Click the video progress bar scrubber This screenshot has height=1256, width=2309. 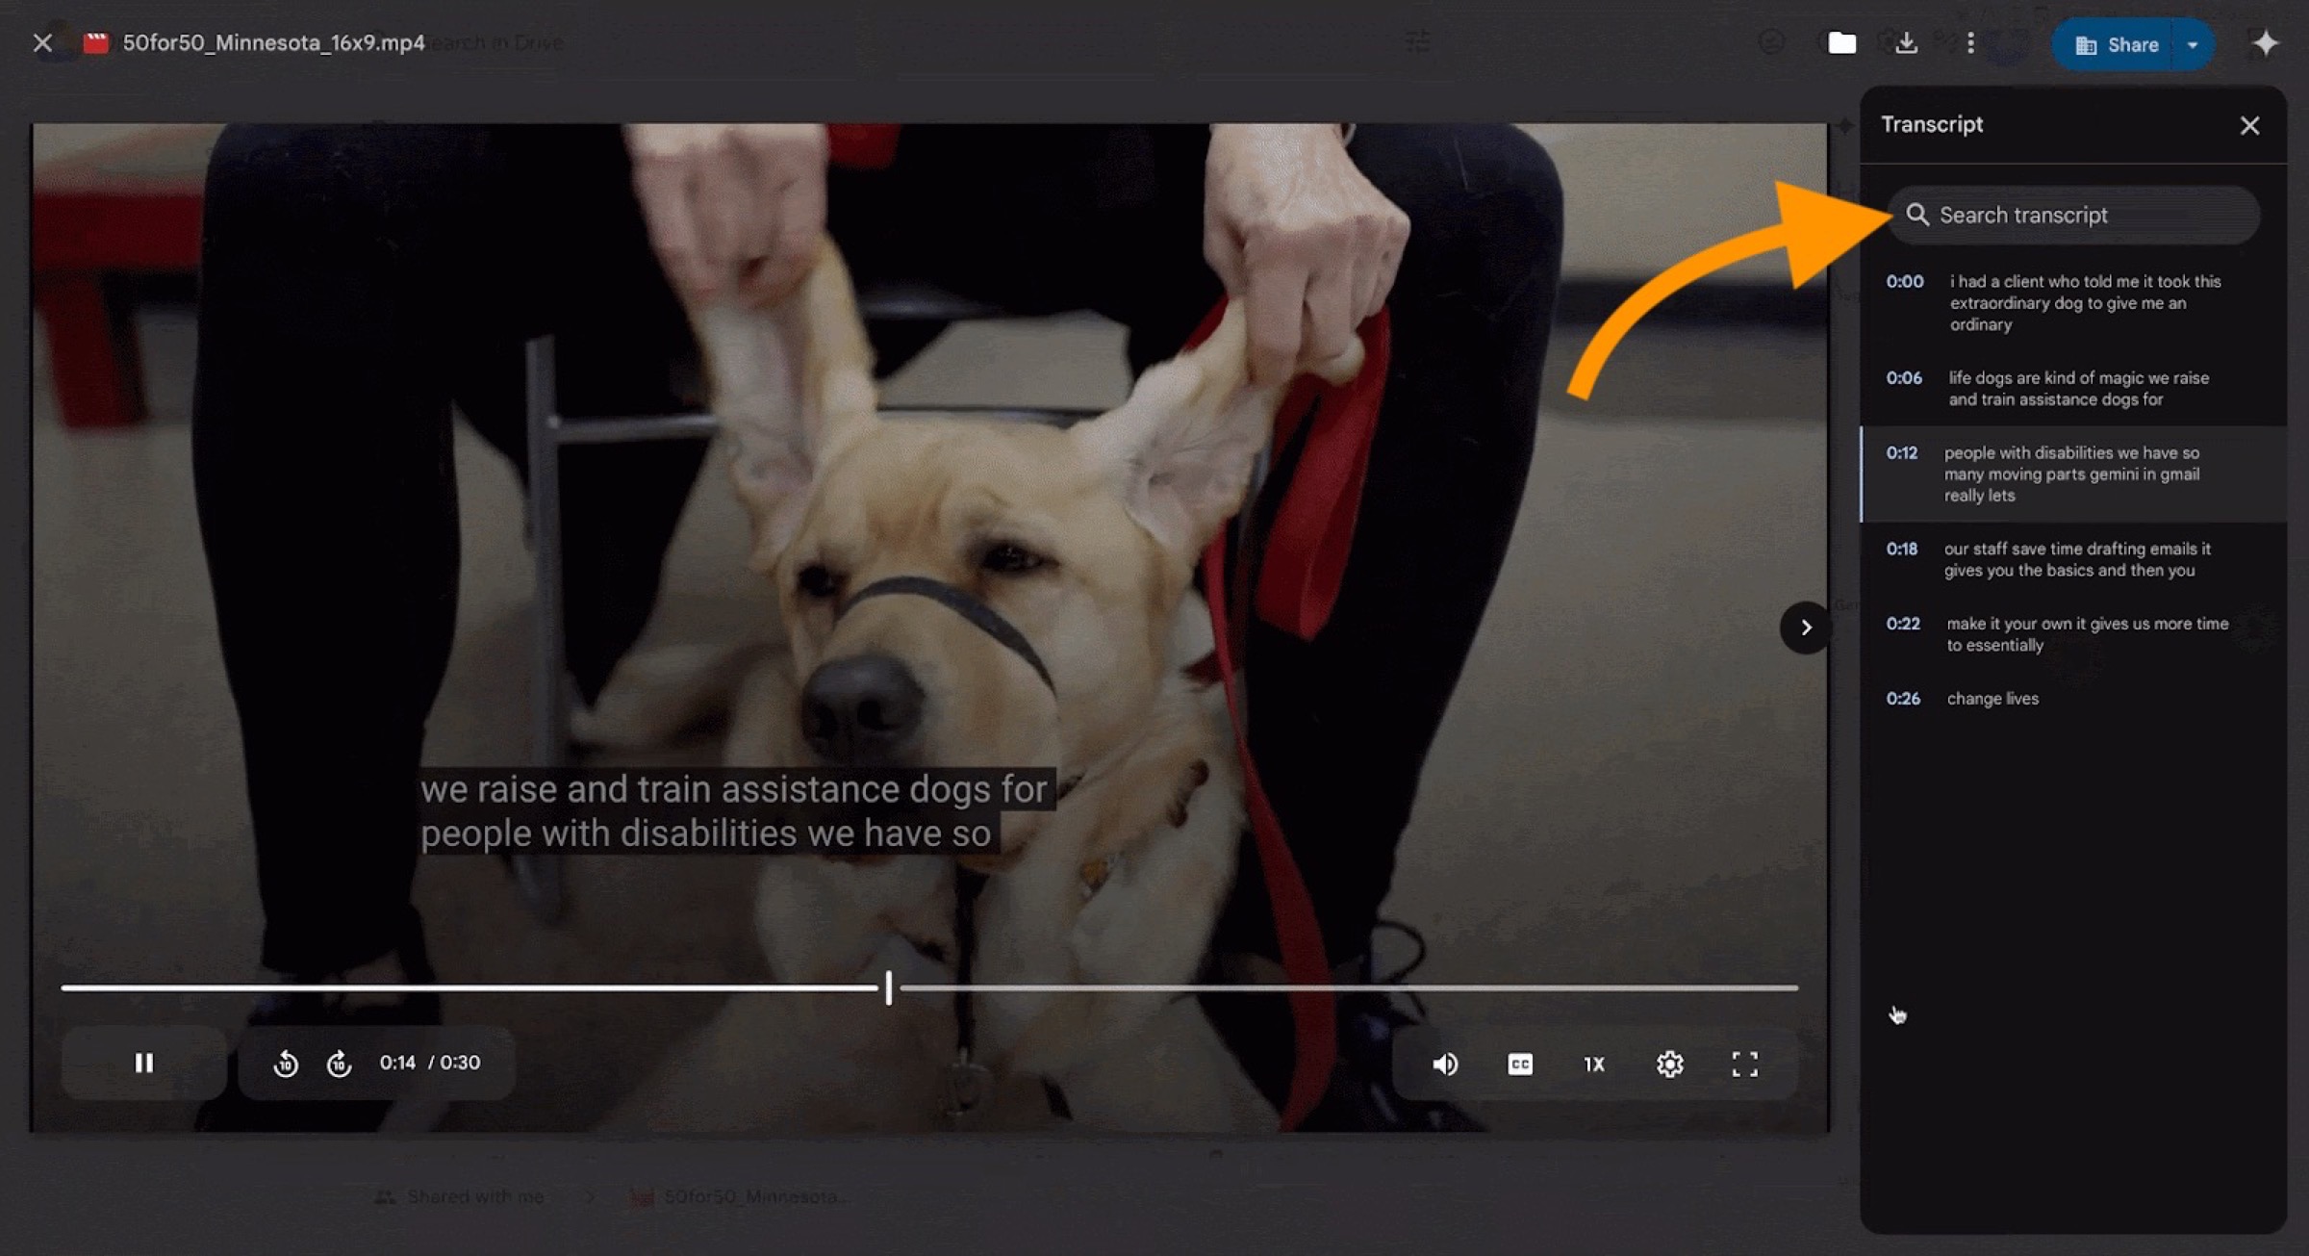[888, 987]
